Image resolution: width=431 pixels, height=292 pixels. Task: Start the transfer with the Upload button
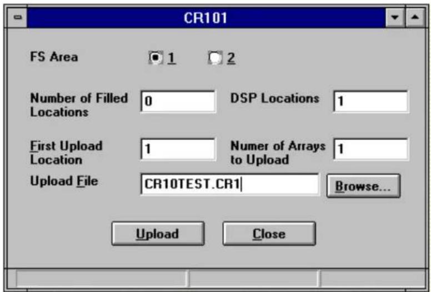[158, 234]
